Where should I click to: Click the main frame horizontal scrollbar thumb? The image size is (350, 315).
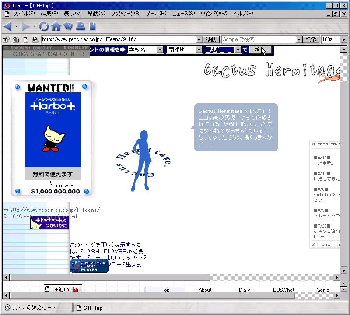(110, 278)
